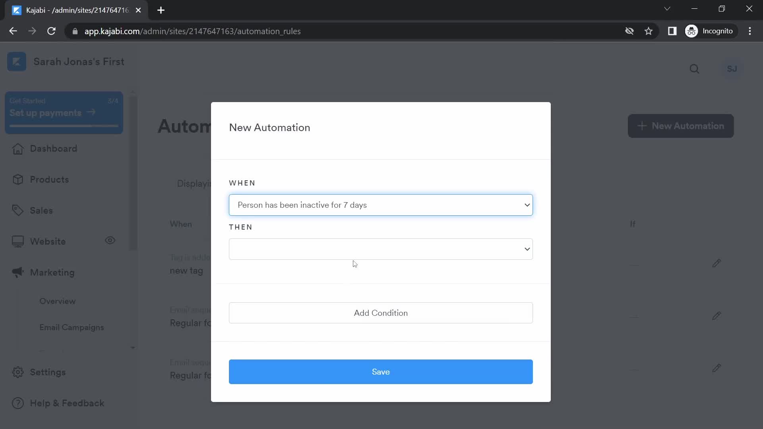Edit the last automation row pencil icon

click(716, 368)
